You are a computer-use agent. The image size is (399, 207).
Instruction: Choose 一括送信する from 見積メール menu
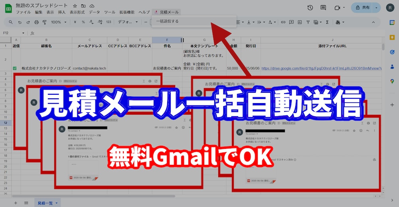(x=194, y=21)
